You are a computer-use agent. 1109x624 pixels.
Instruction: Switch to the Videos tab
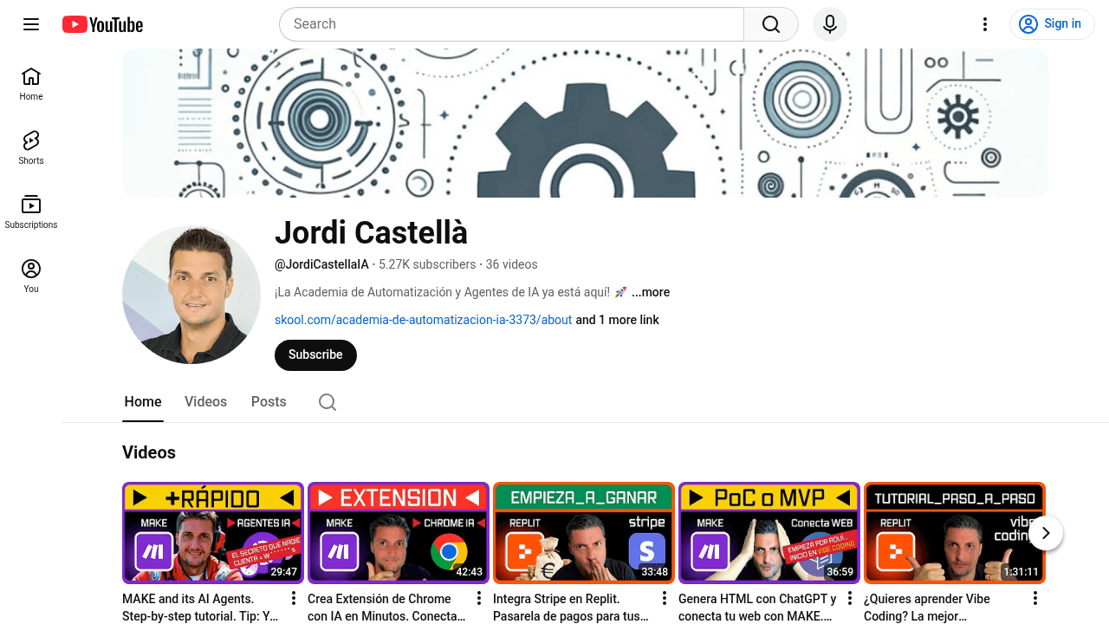[205, 402]
